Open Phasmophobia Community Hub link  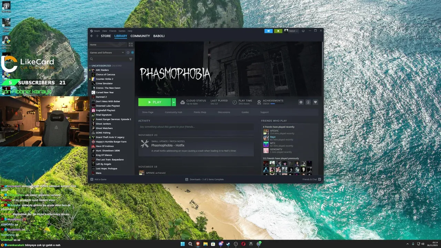[173, 112]
